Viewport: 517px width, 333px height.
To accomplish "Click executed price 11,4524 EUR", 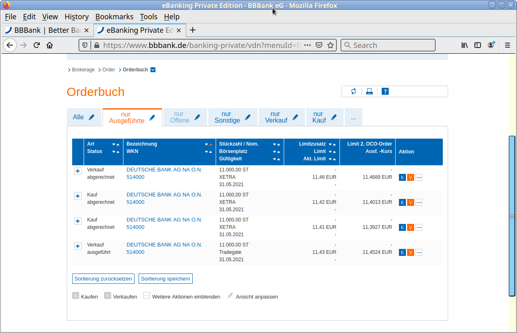I will coord(377,252).
